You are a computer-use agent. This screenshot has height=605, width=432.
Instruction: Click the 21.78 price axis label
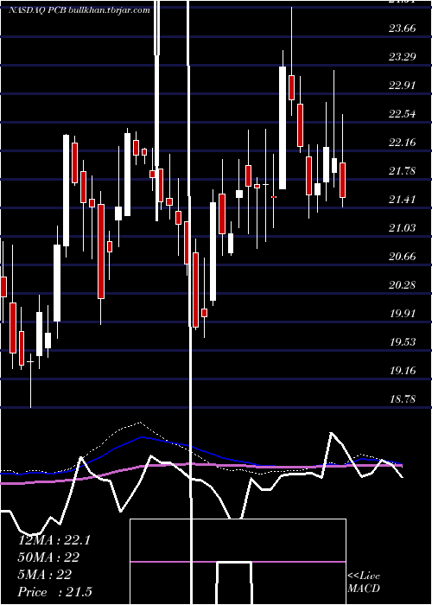click(403, 171)
